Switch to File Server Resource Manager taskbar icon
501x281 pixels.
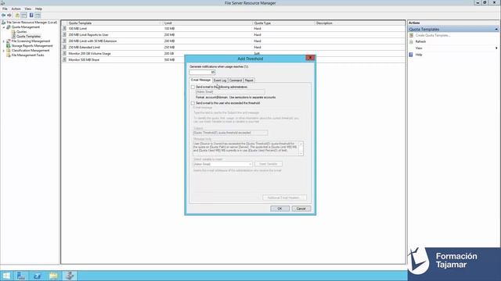(x=70, y=276)
